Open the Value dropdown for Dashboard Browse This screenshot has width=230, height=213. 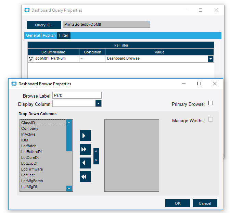210,59
